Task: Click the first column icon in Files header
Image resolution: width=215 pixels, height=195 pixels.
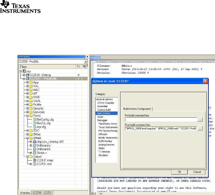Action: (78, 67)
